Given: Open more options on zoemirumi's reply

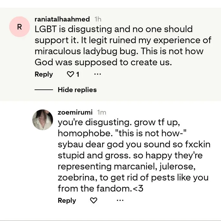Looking at the screenshot, I should tap(120, 200).
